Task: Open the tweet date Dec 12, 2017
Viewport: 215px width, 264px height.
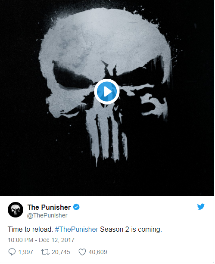Action: click(x=56, y=240)
